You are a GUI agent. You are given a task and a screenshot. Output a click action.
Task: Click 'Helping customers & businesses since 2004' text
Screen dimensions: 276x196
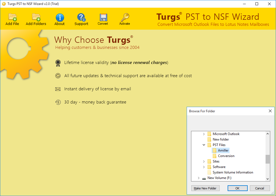97,47
